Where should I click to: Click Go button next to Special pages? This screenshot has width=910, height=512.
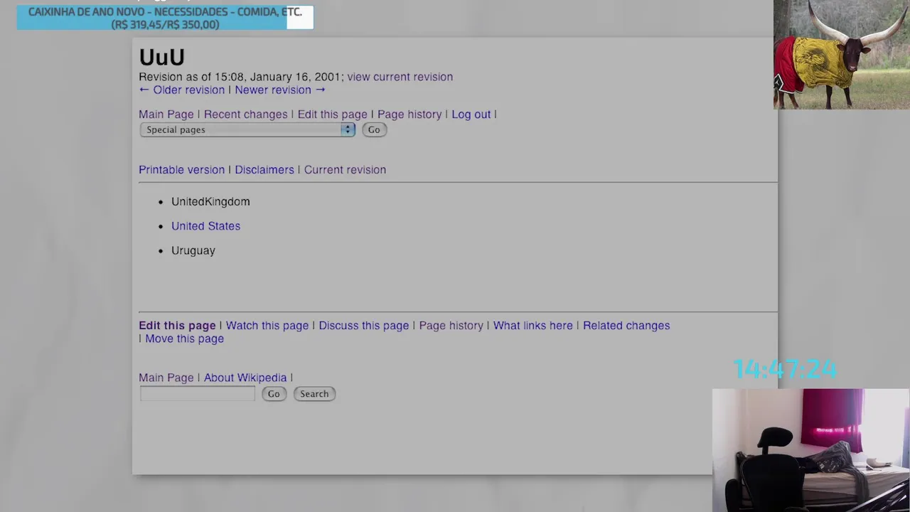[x=374, y=129]
